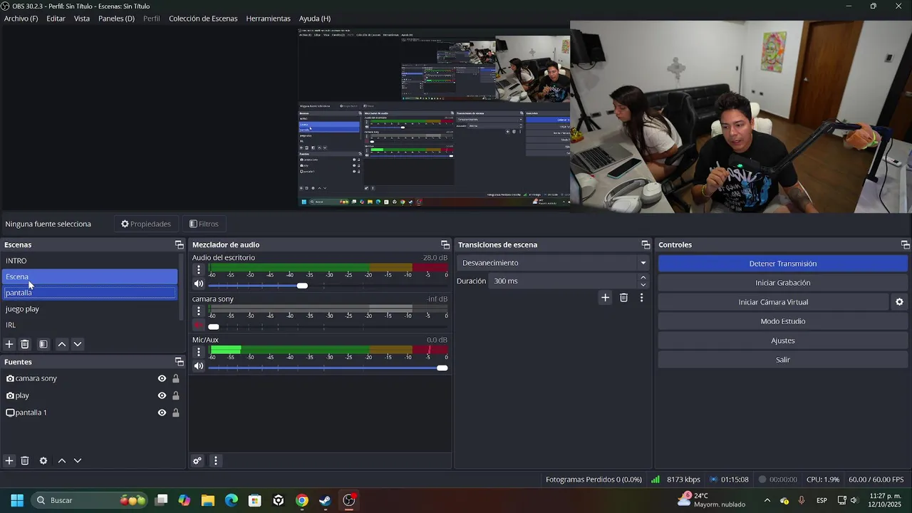Image resolution: width=912 pixels, height=513 pixels.
Task: Open Ayuda (H) menu
Action: 314,19
